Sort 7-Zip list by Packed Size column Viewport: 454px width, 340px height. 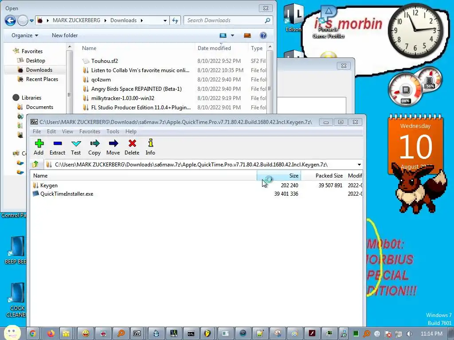tap(323, 175)
